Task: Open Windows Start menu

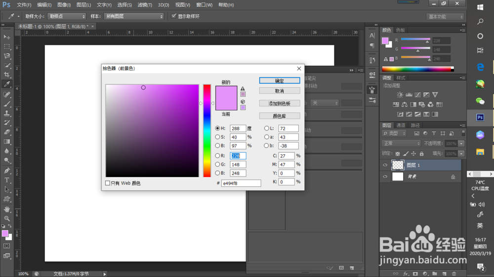Action: point(480,7)
